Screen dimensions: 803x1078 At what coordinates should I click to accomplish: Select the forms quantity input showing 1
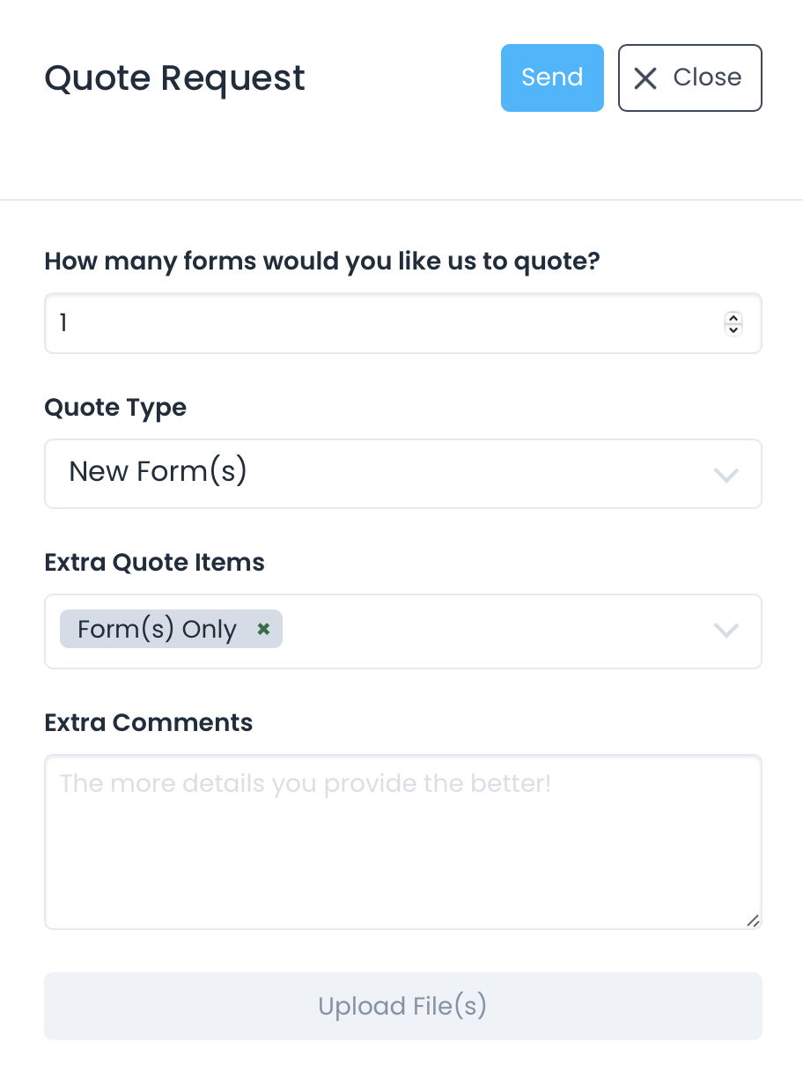[352, 323]
